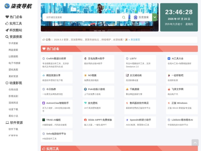The width and height of the screenshot is (201, 151).
Task: Click the 千帆搜索 card icon
Action: (x=127, y=89)
